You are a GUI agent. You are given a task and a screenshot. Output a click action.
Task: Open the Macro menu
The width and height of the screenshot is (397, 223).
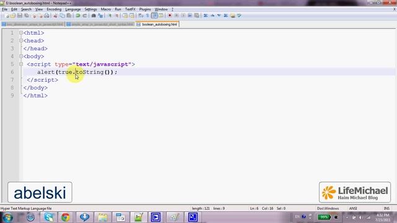click(106, 9)
